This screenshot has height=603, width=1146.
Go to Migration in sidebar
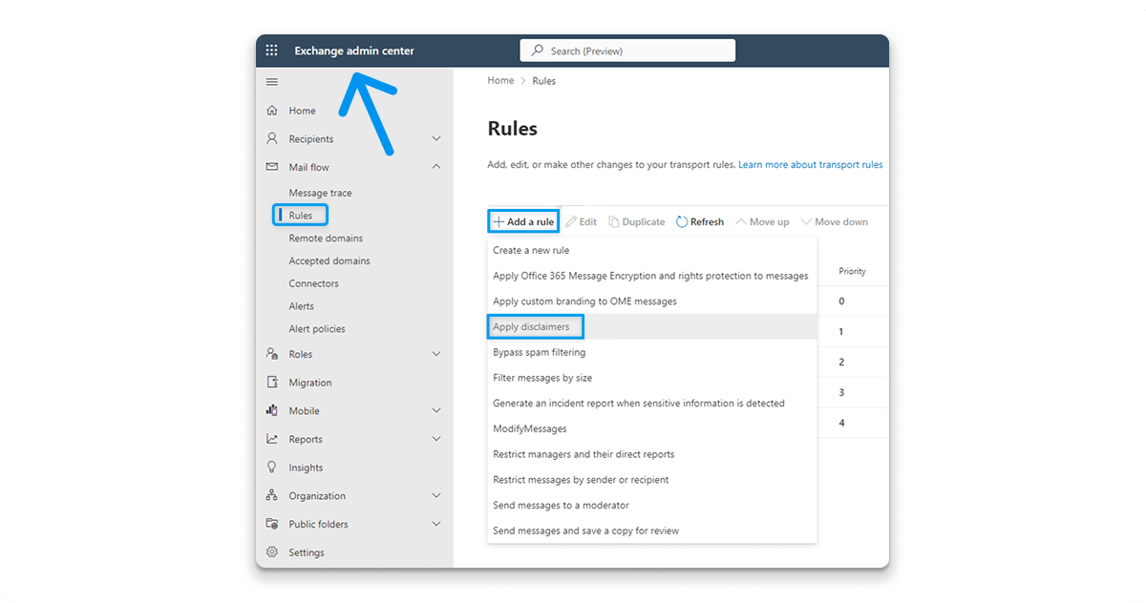[x=310, y=383]
